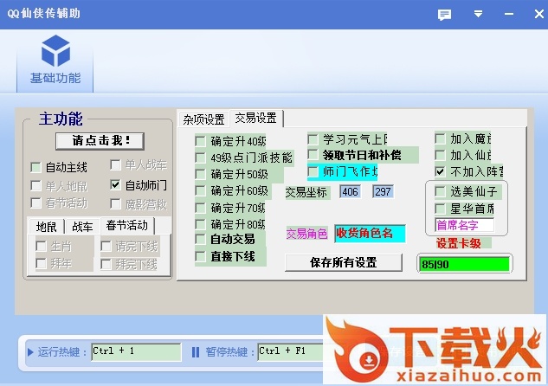Check 领取节日和补偿 option

tap(313, 154)
